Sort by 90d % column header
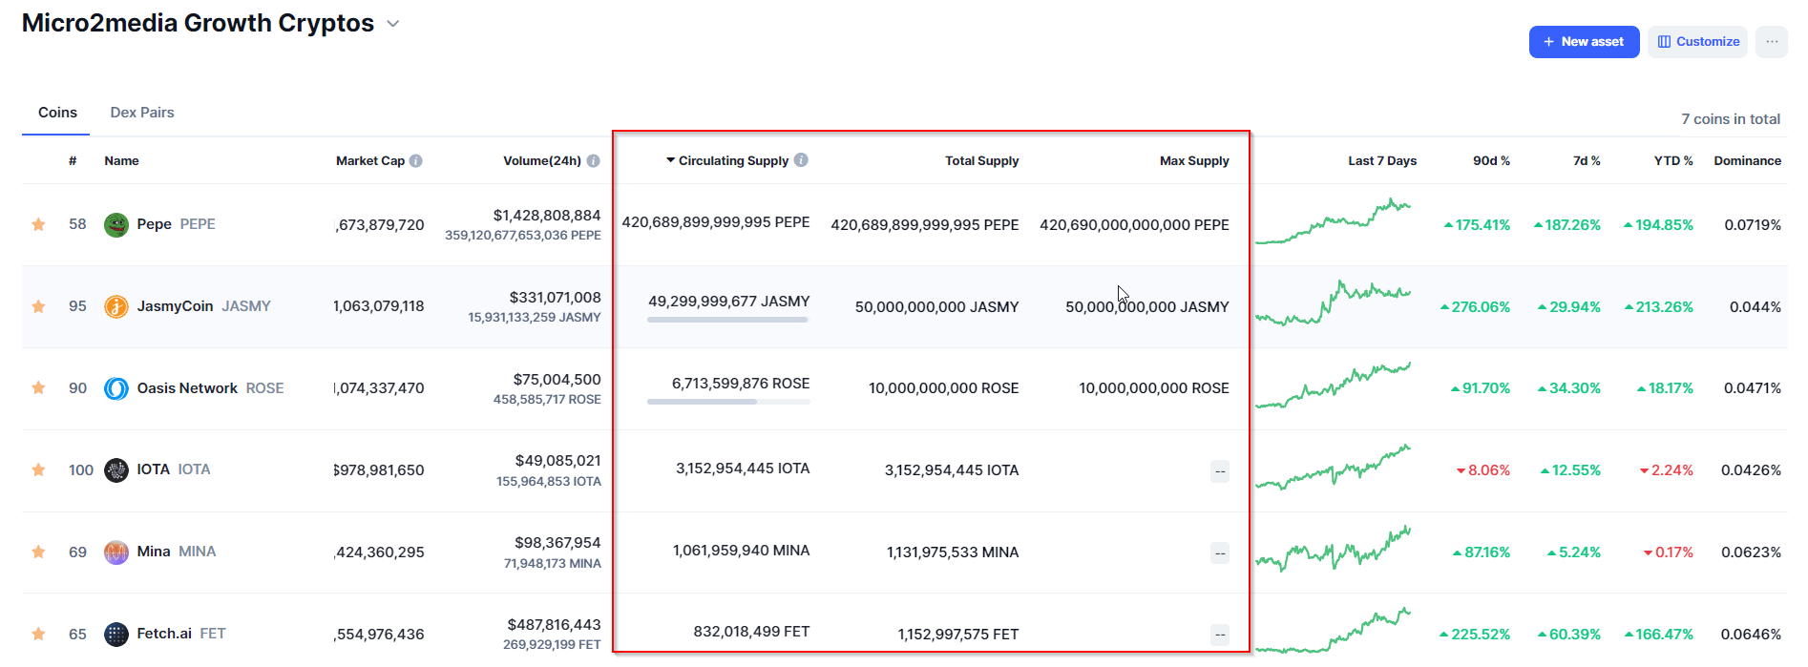The height and width of the screenshot is (667, 1808). [x=1491, y=160]
